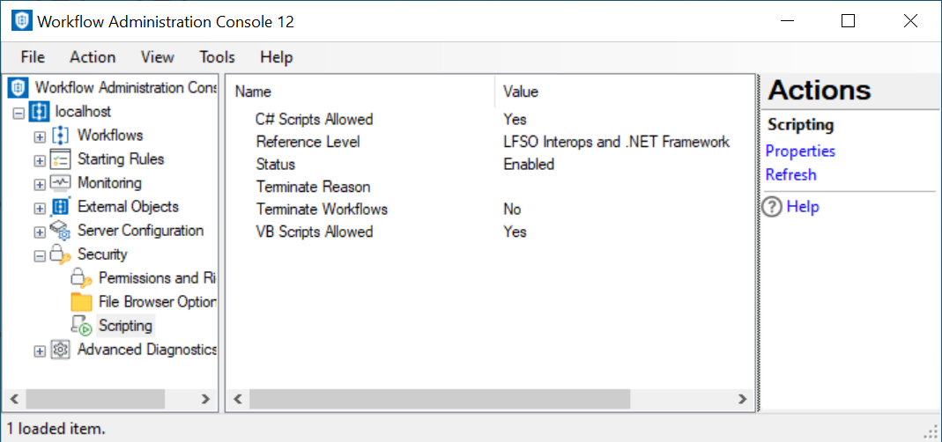Click the Server Configuration gear icon
942x442 pixels.
pyautogui.click(x=60, y=231)
